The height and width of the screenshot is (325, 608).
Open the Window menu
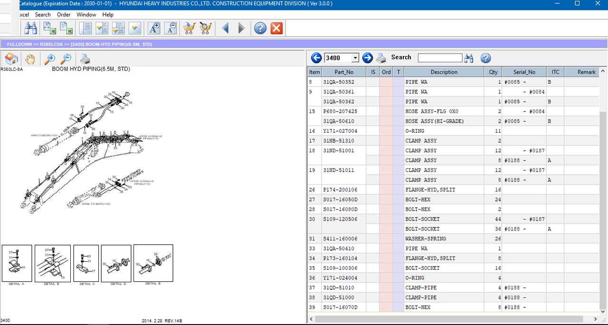click(x=86, y=15)
